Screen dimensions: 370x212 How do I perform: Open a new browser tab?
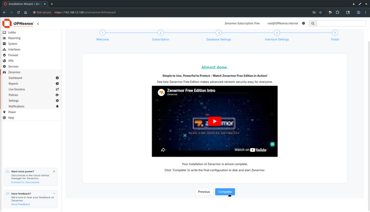[52, 4]
